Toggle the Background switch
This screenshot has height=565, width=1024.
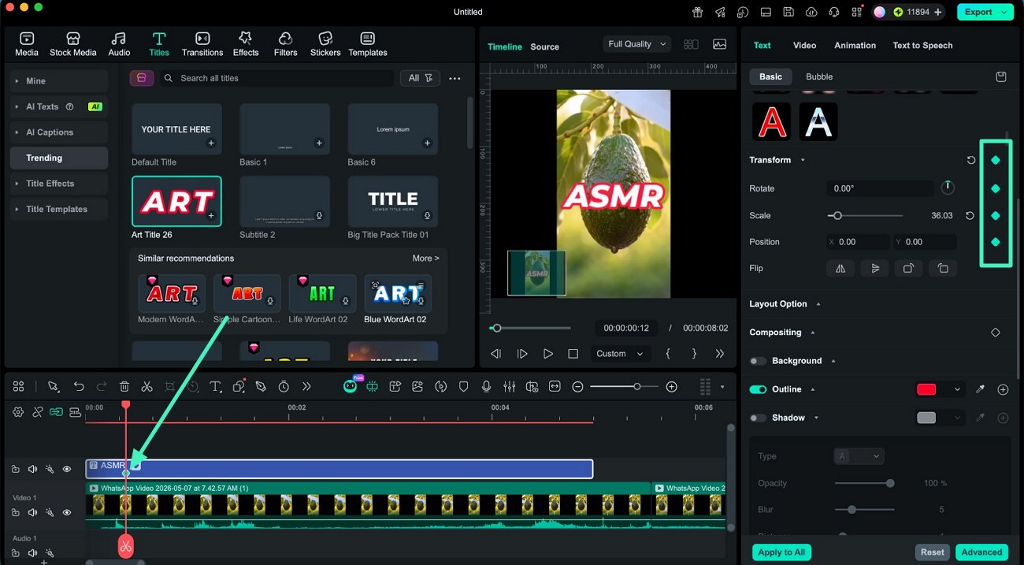tap(758, 361)
